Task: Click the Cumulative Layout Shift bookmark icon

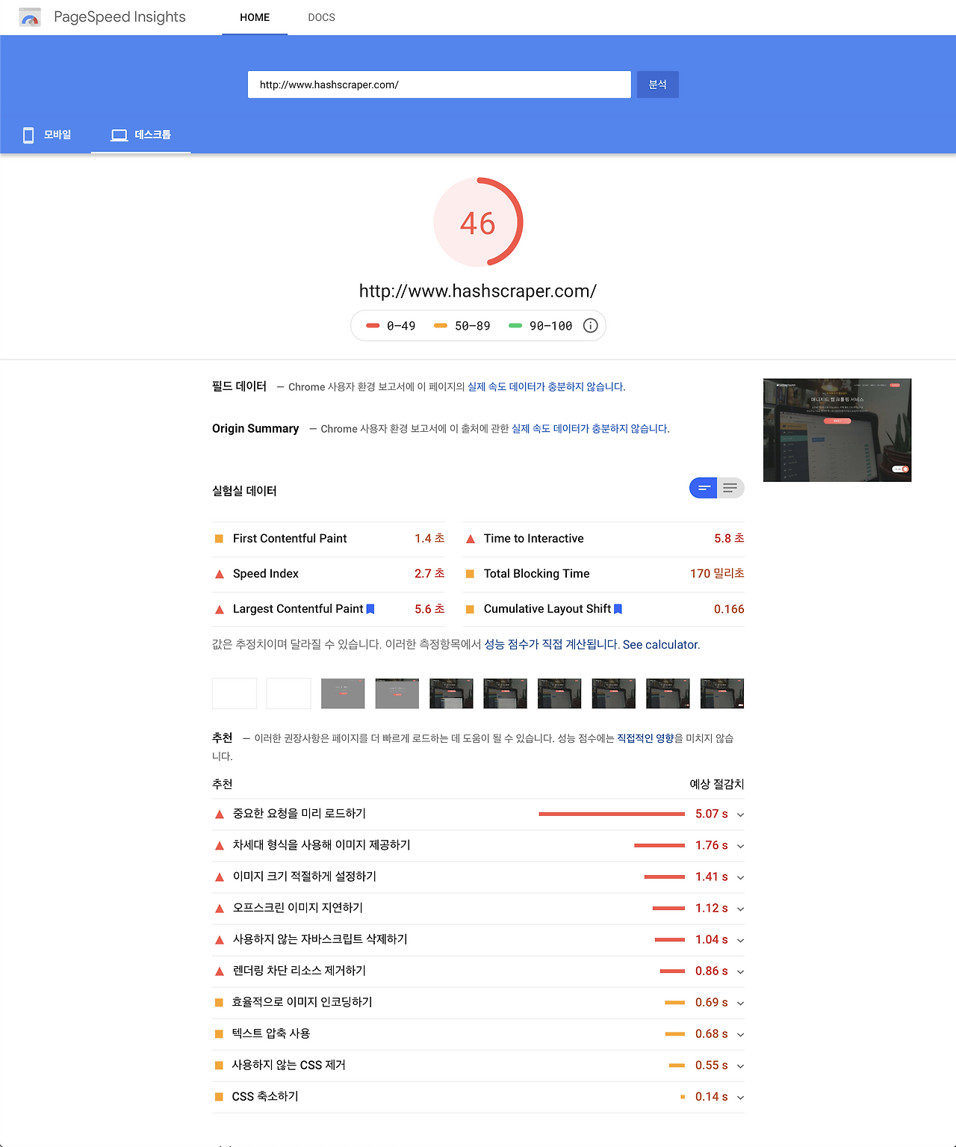Action: tap(618, 609)
